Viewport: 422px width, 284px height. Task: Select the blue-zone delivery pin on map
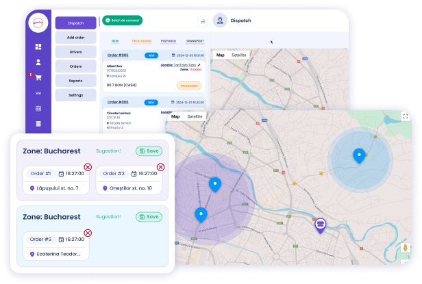click(358, 155)
